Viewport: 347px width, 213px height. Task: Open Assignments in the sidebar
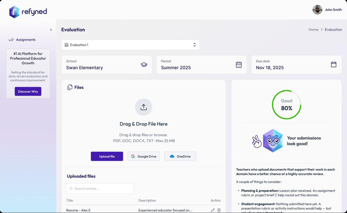(25, 40)
